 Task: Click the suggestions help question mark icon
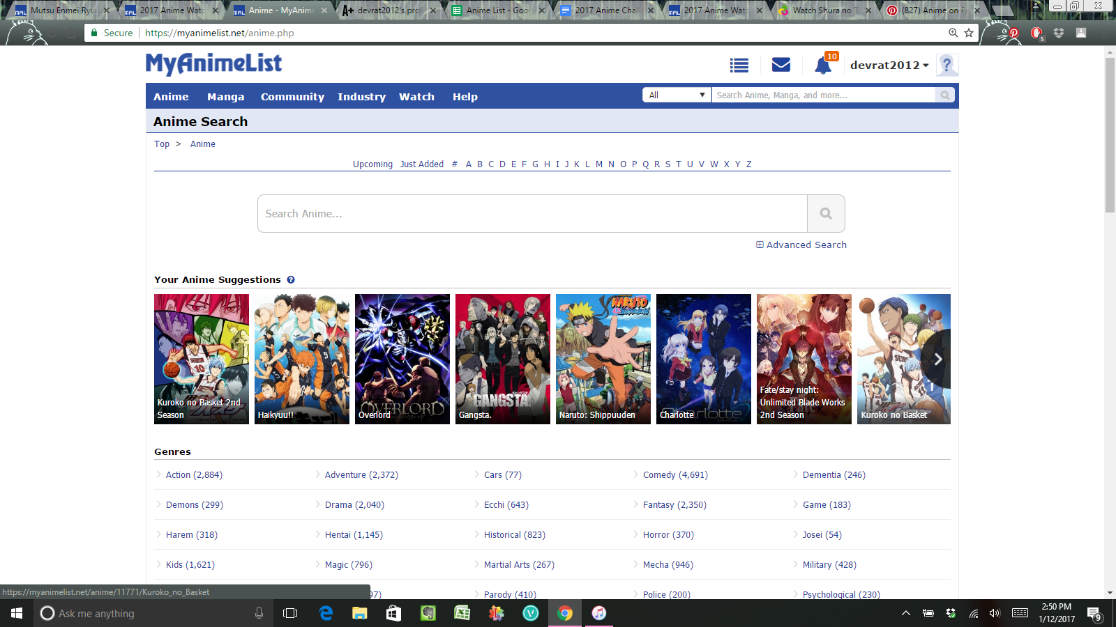point(291,280)
